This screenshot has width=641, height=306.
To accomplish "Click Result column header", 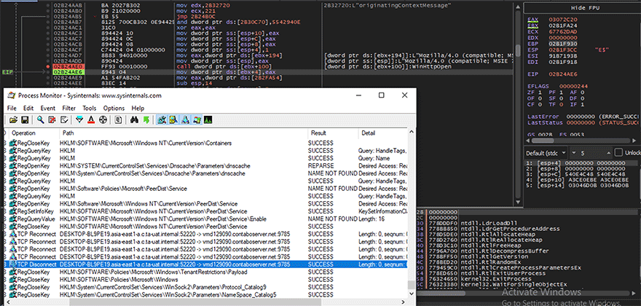I will pyautogui.click(x=333, y=133).
